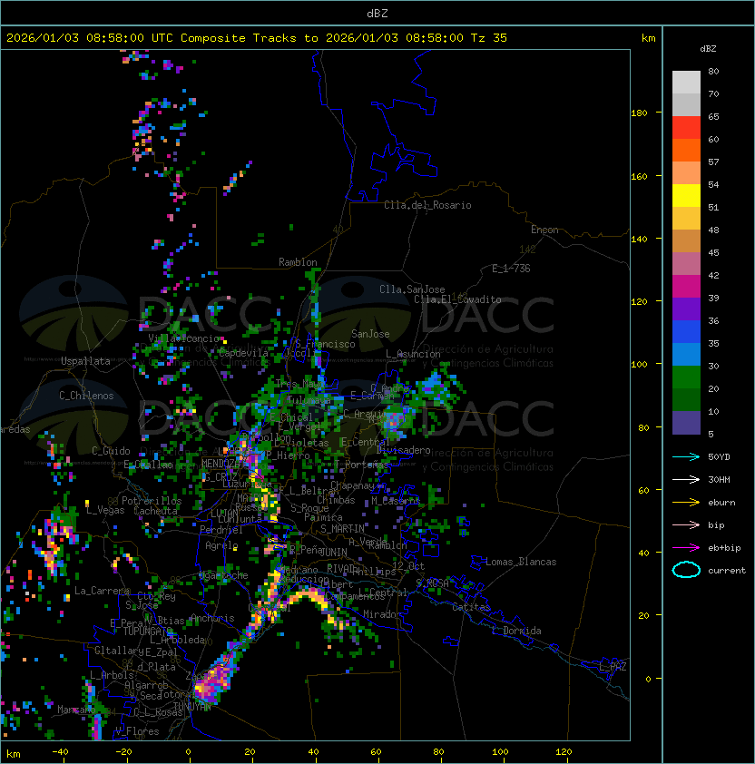
Task: Pick the magenta 39-42 dBZ color block
Action: (x=686, y=287)
